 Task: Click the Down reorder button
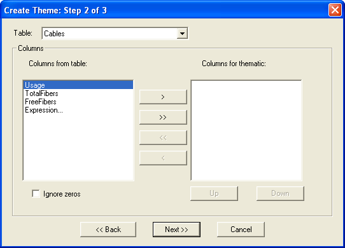pyautogui.click(x=280, y=193)
